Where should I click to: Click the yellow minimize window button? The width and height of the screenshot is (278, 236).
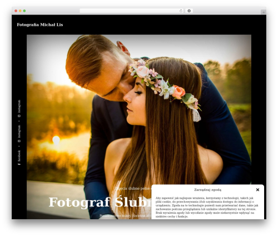(20, 11)
